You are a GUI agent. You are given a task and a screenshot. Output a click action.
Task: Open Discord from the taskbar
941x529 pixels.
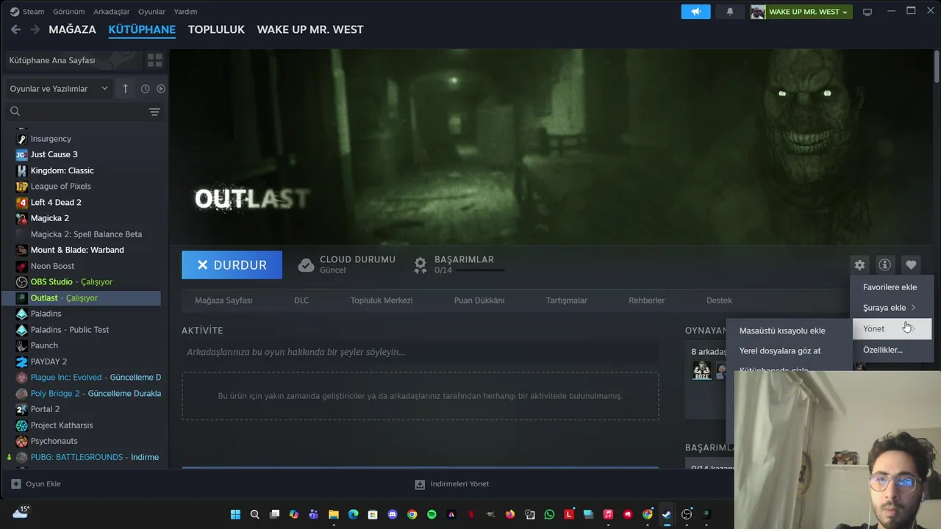393,514
